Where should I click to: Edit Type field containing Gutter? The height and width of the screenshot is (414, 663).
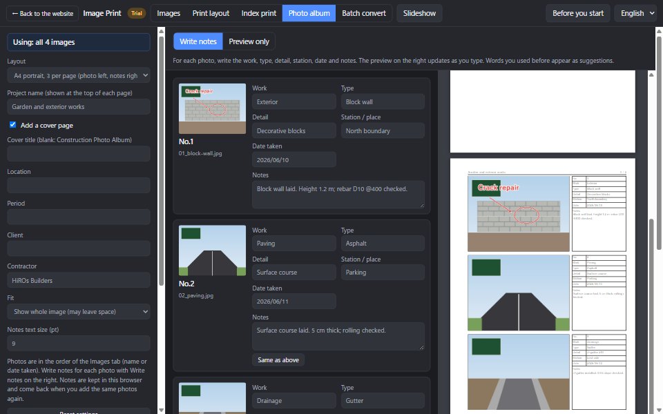click(x=383, y=400)
